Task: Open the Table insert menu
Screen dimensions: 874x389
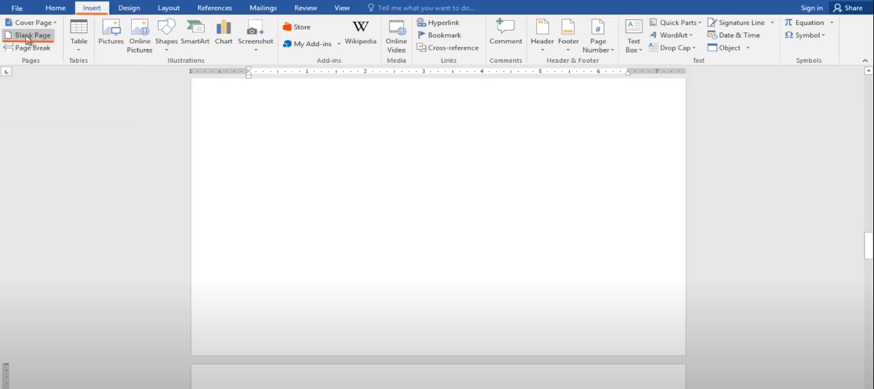Action: 79,36
